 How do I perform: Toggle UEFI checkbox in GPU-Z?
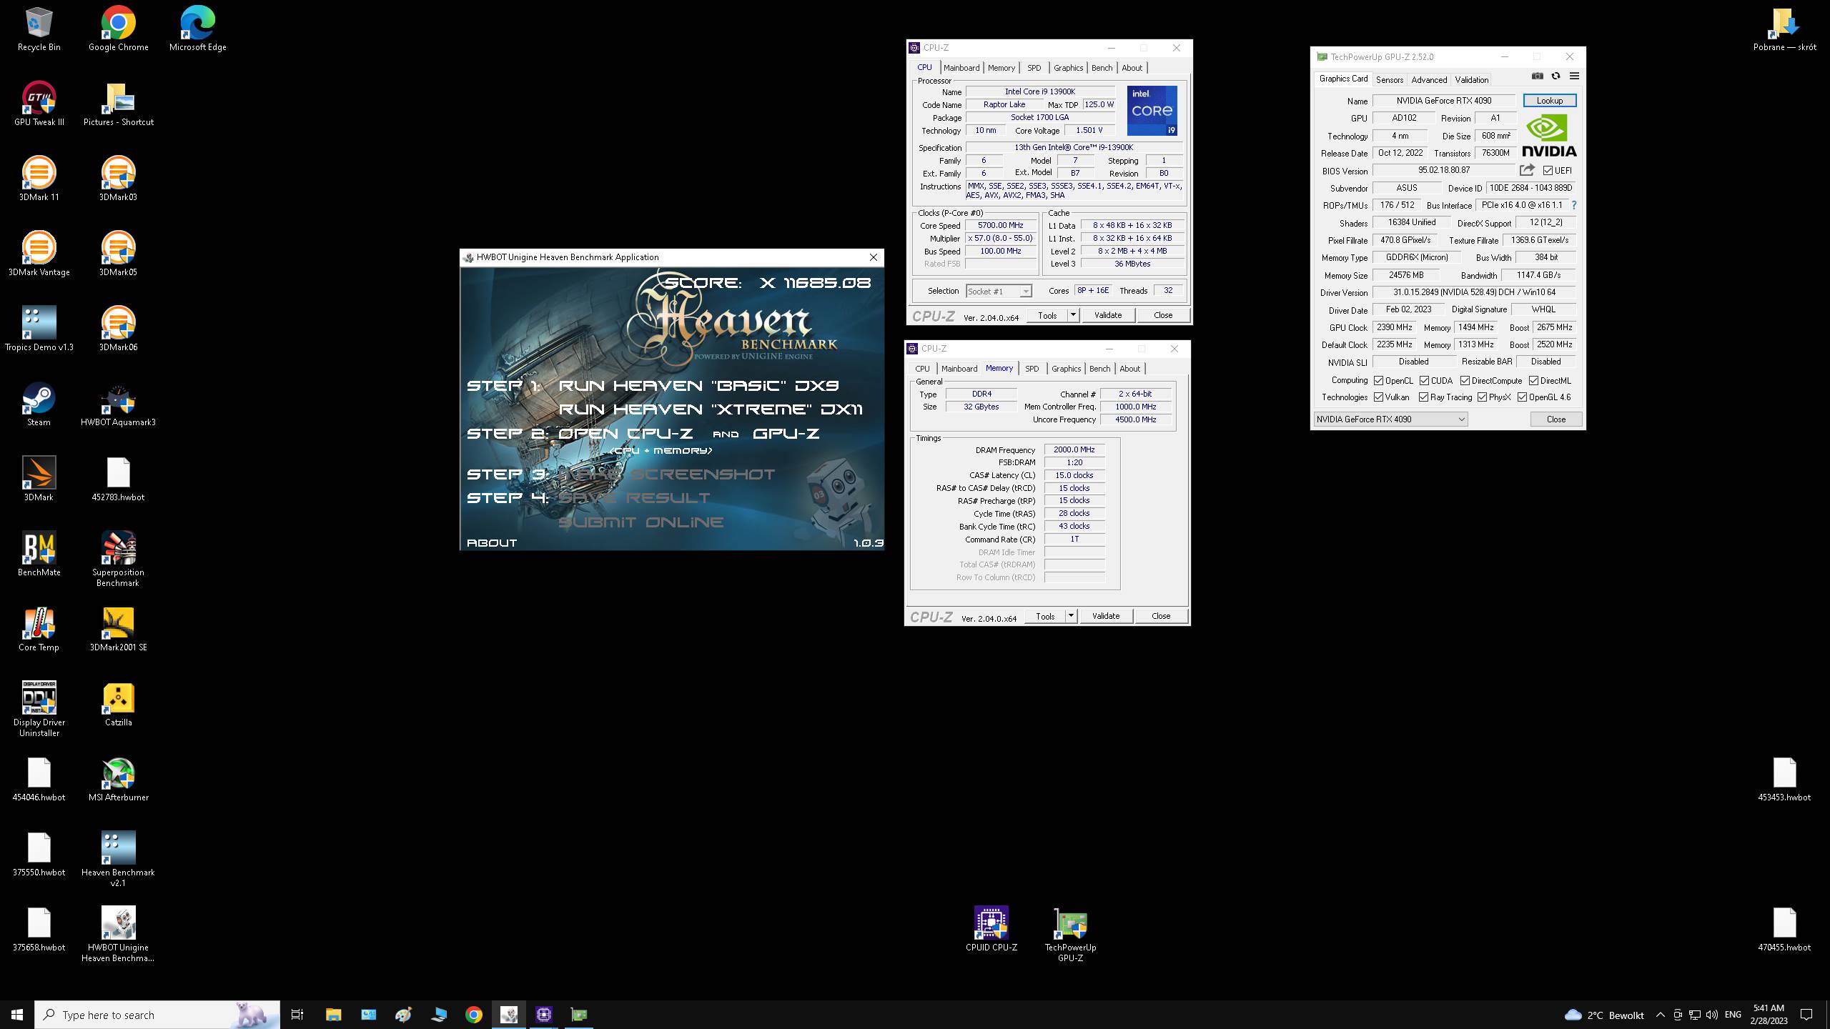1548,171
